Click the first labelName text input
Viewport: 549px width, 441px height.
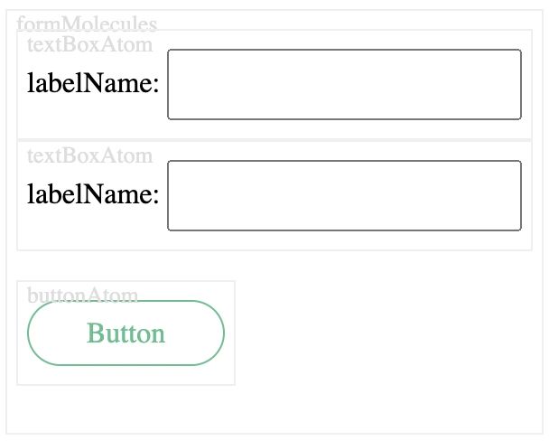pyautogui.click(x=344, y=84)
